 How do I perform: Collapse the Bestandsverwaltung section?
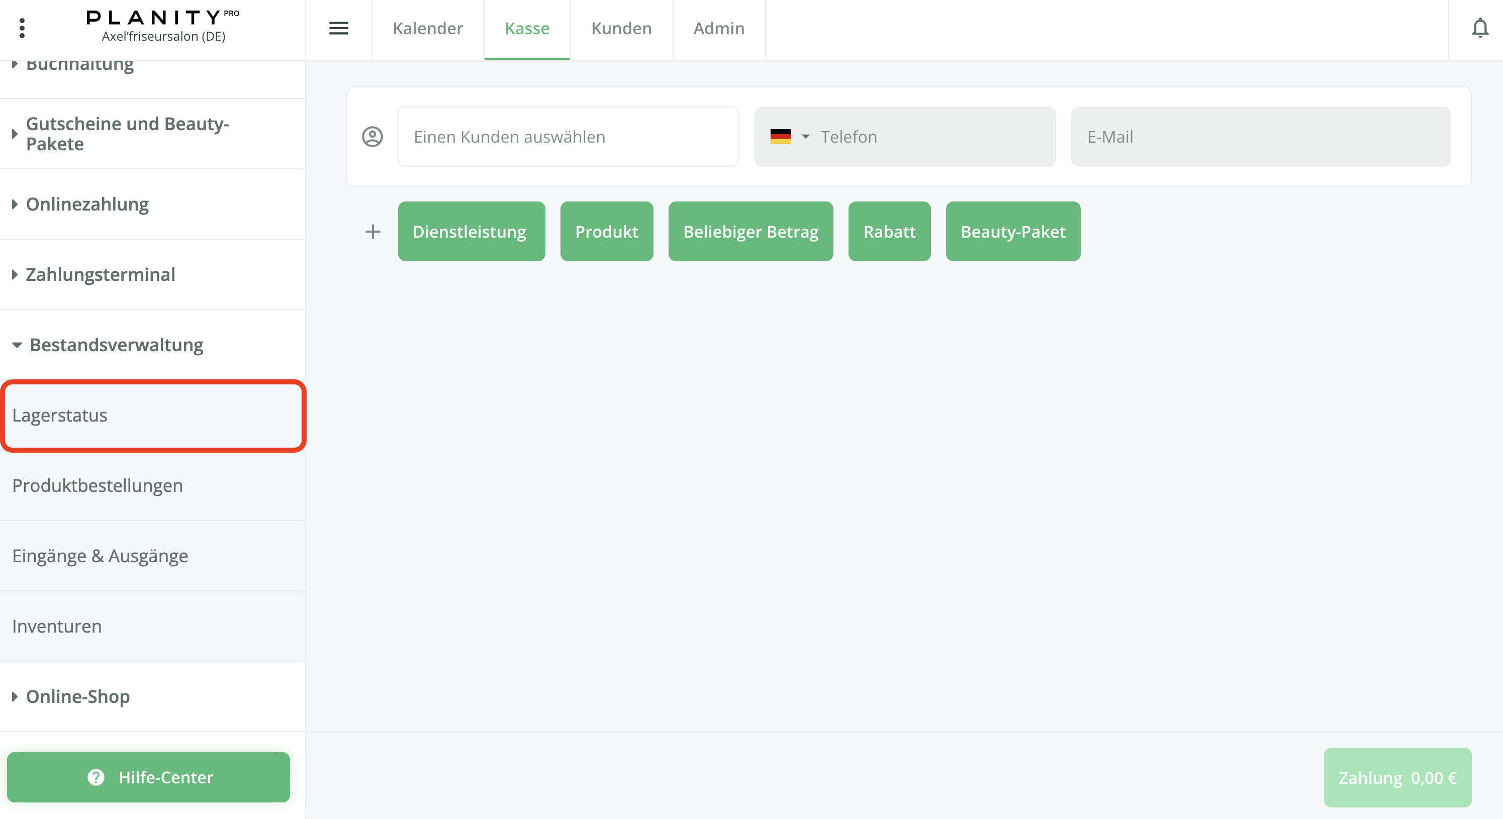coord(116,345)
